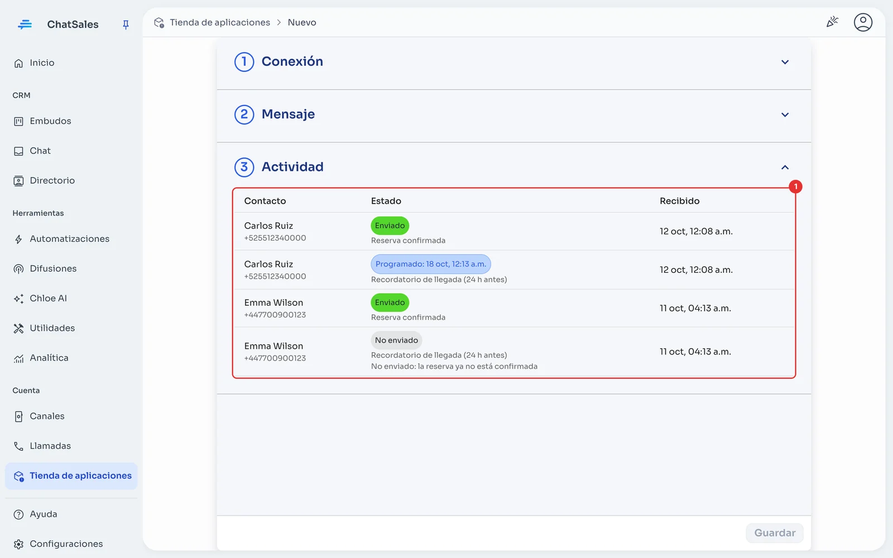Open Difusiones in the sidebar
The height and width of the screenshot is (558, 893).
(53, 269)
